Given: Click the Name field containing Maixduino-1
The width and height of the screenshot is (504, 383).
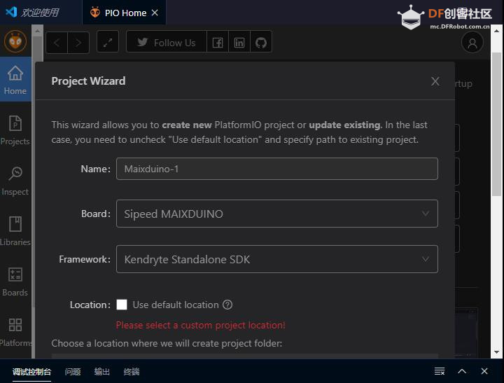Looking at the screenshot, I should pos(276,169).
